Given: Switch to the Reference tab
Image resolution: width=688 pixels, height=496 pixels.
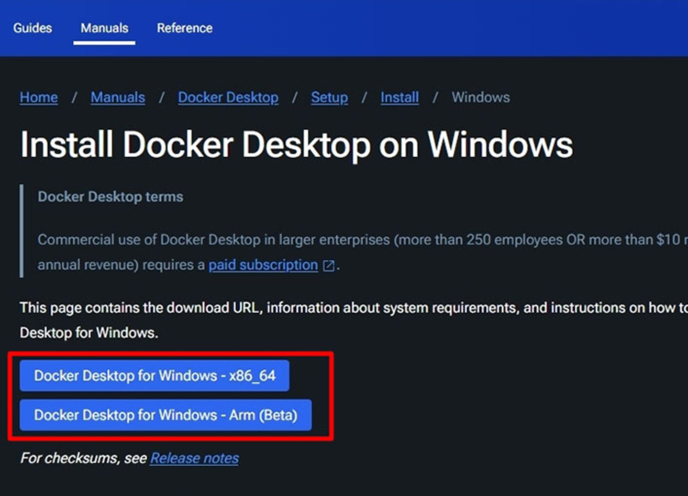Looking at the screenshot, I should coord(185,28).
